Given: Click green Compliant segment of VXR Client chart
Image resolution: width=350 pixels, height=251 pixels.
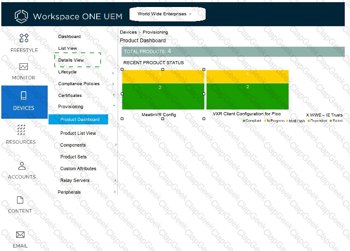Looking at the screenshot, I should 248,97.
